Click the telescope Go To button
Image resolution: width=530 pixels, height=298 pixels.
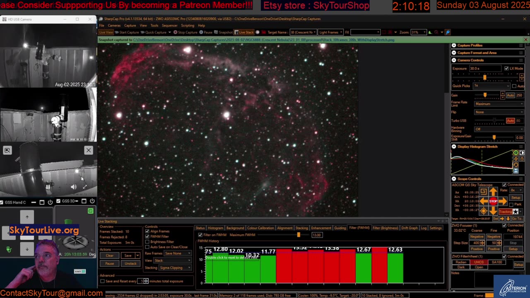[x=517, y=219]
